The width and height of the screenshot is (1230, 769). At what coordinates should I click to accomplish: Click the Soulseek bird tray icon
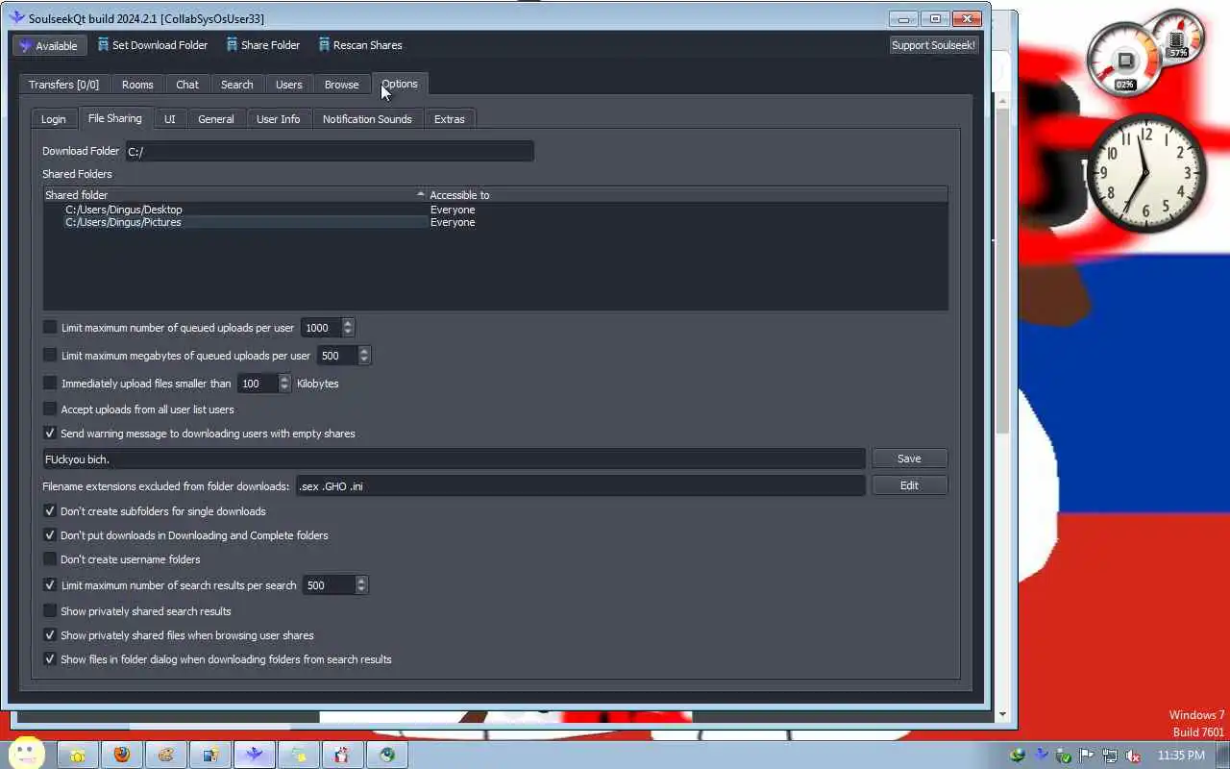pyautogui.click(x=1041, y=756)
